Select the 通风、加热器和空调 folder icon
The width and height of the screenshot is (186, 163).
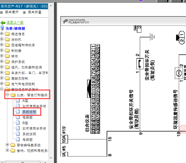(7, 67)
